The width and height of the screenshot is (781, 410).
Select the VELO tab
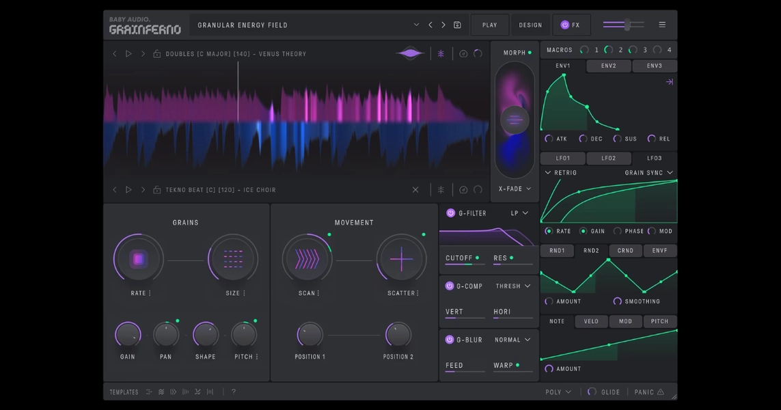(591, 321)
